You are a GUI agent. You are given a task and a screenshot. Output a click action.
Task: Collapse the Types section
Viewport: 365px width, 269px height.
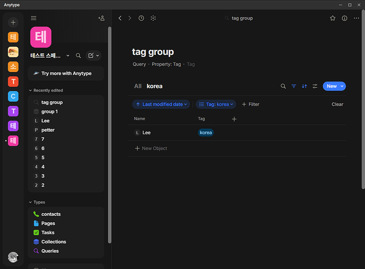[x=37, y=202]
